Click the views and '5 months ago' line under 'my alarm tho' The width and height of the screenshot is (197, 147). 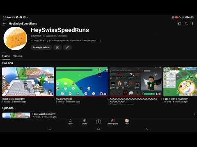click(x=68, y=102)
